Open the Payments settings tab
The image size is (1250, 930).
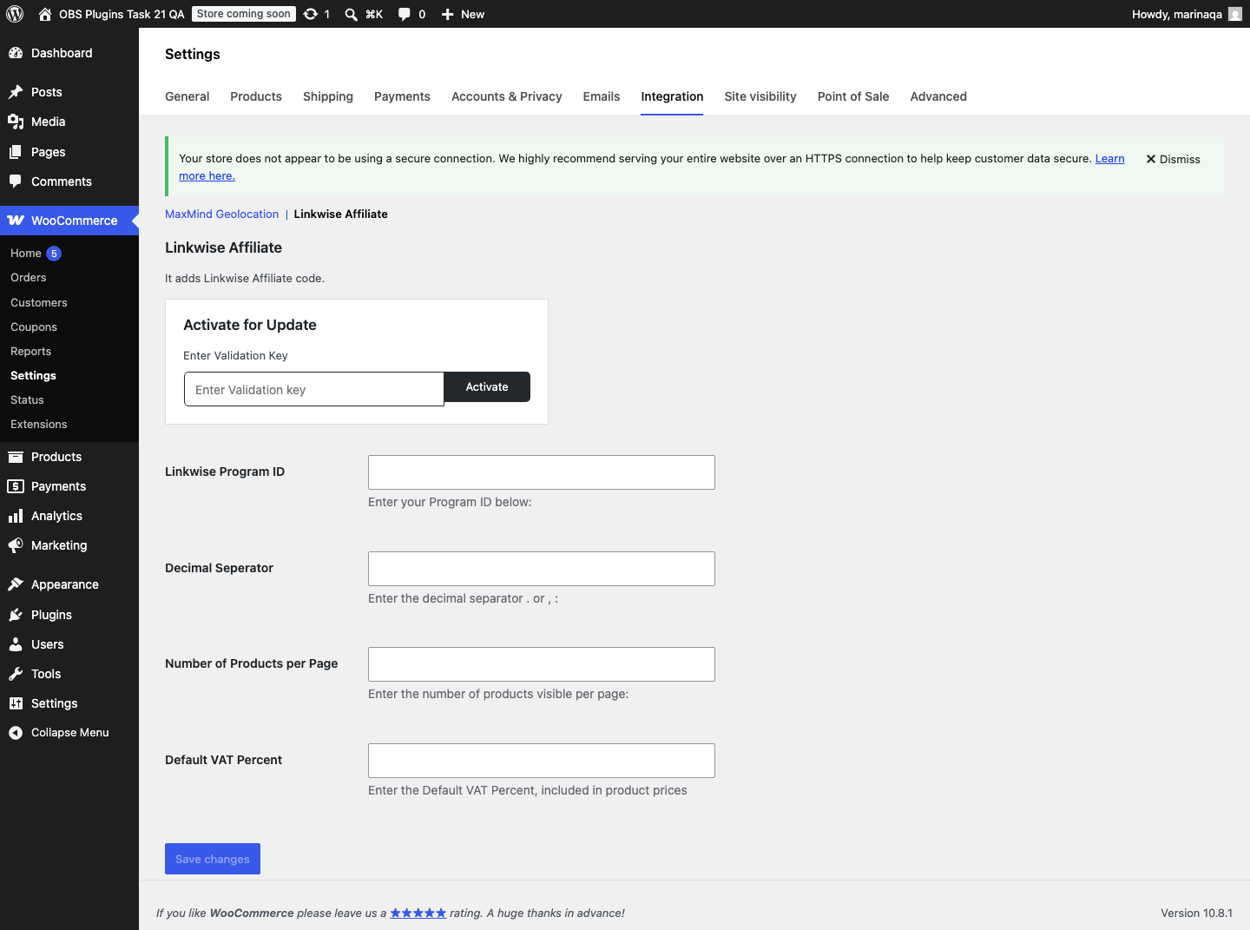click(402, 96)
